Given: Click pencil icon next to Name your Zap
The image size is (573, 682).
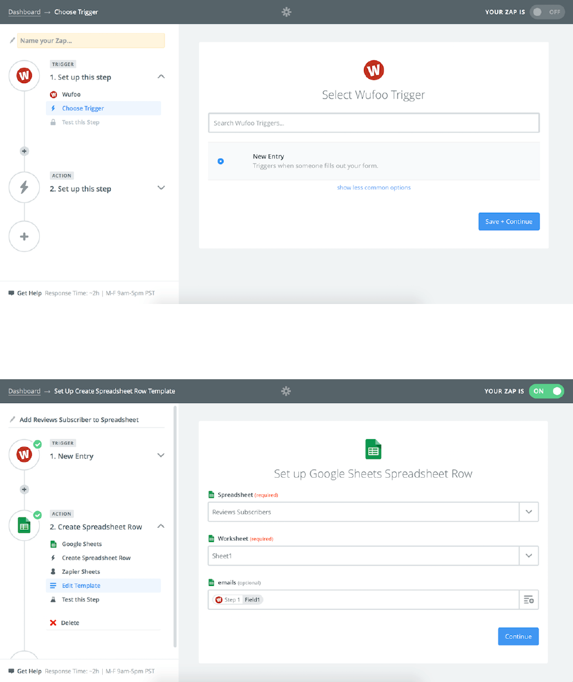Looking at the screenshot, I should point(12,40).
